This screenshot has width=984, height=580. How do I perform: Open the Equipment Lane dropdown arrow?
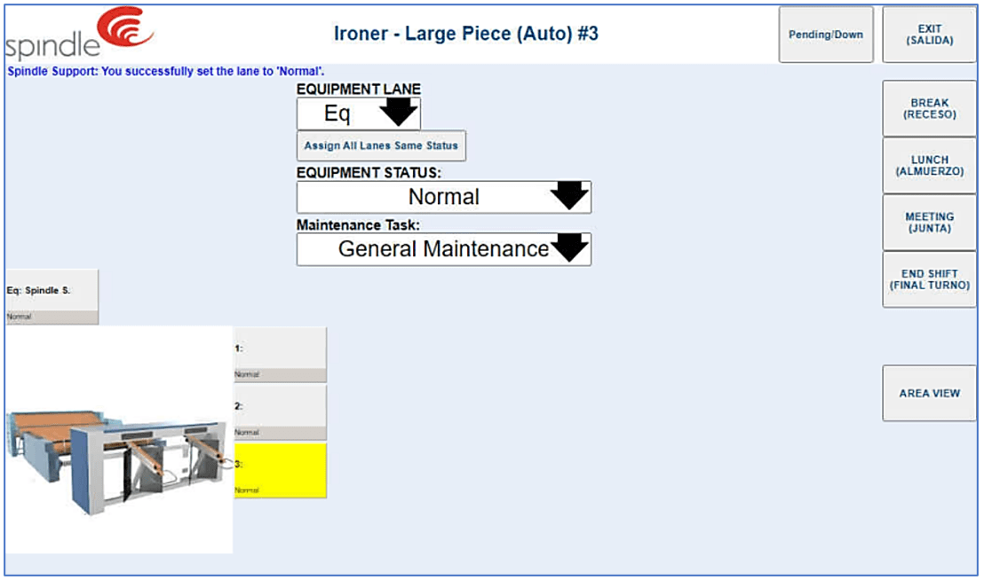[x=397, y=113]
